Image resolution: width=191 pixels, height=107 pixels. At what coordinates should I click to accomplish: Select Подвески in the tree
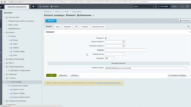click(16, 48)
